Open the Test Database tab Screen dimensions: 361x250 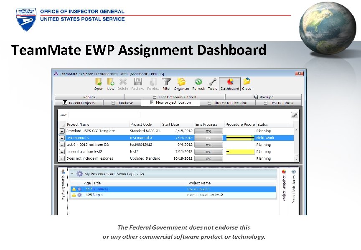(279, 103)
